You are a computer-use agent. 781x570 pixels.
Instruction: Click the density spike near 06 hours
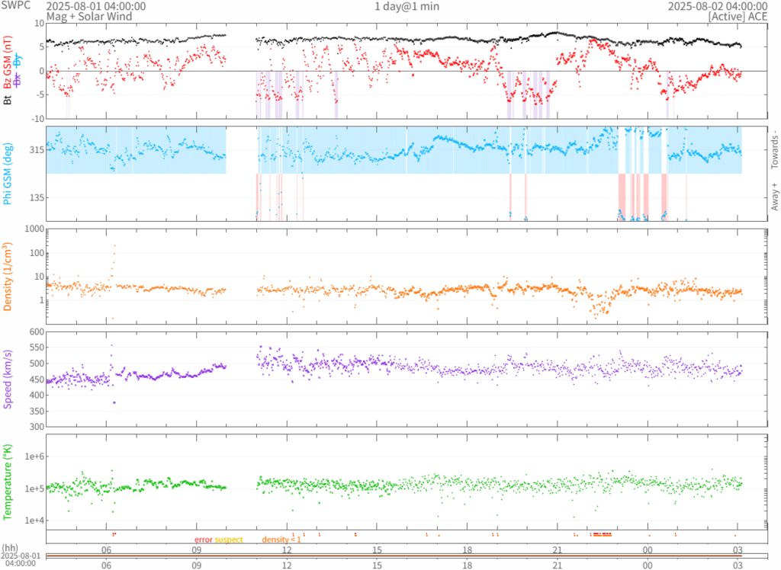(114, 246)
